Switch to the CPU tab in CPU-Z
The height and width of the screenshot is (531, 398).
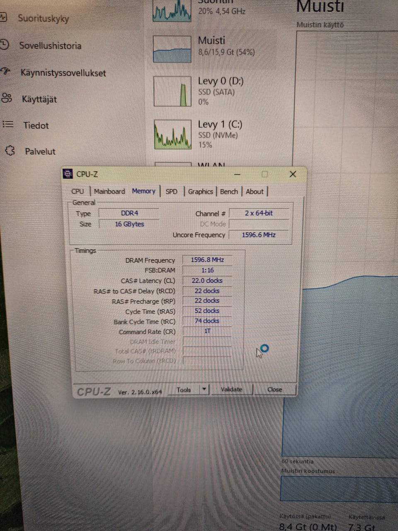tap(78, 191)
